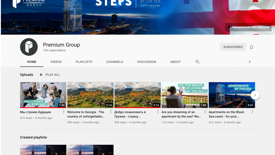Click the 163 subscribers text
The height and width of the screenshot is (155, 275).
(x=54, y=50)
